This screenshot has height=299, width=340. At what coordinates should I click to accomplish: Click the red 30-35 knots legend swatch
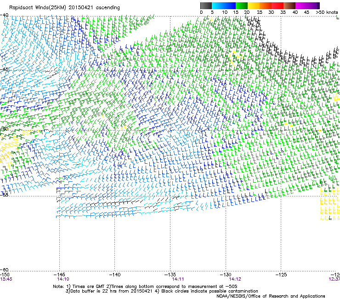(x=278, y=6)
